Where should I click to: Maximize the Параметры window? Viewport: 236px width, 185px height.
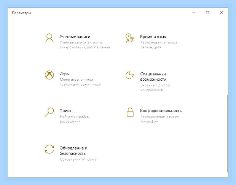pyautogui.click(x=207, y=13)
